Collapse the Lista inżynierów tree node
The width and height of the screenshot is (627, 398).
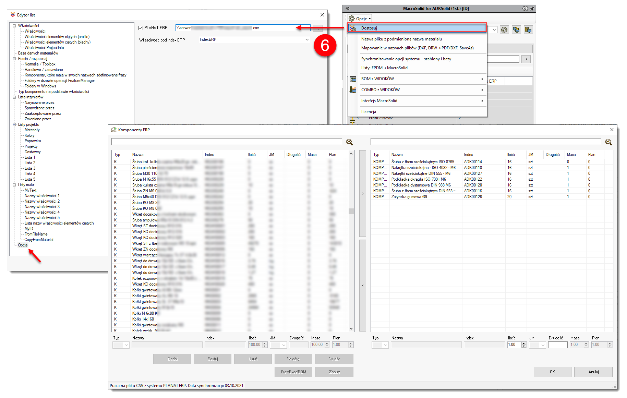14,97
